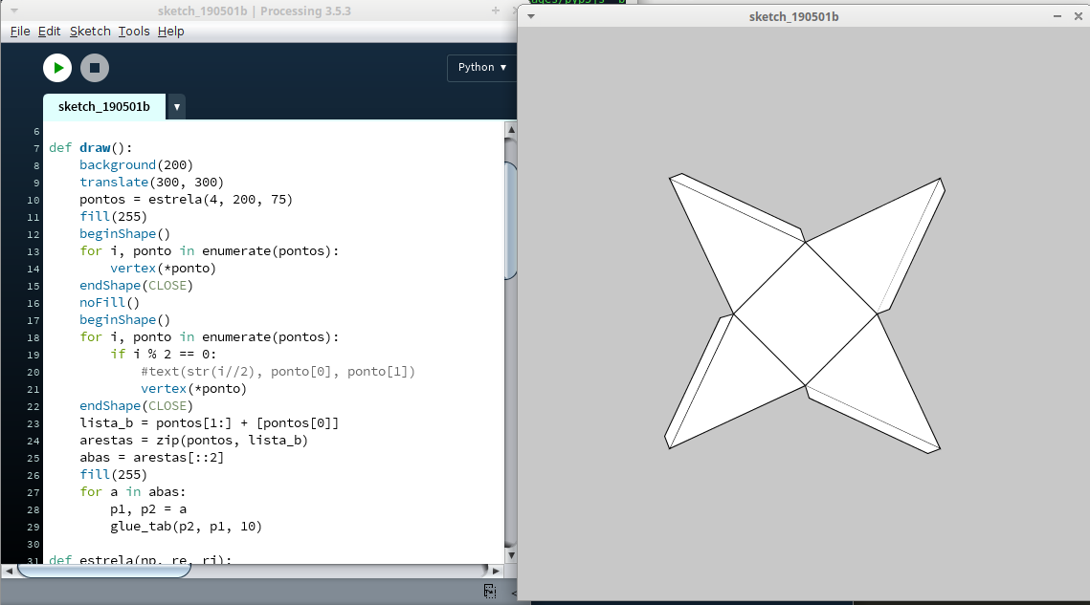Click the horizontal scrollbar left arrow
1090x605 pixels.
8,571
